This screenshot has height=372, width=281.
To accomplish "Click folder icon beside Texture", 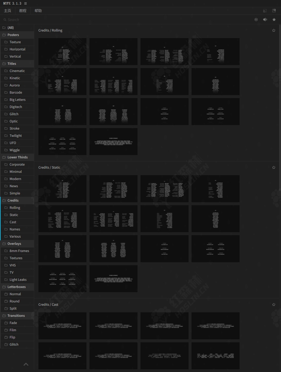I will 6,42.
